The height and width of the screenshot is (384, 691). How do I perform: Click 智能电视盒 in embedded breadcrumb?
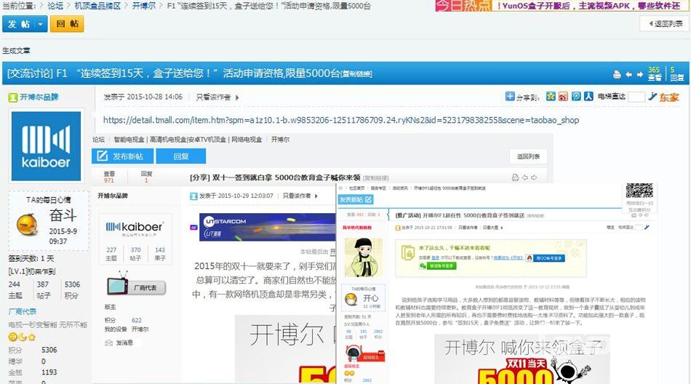[129, 140]
